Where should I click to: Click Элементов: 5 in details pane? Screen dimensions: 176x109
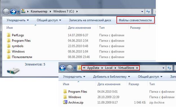pyautogui.click(x=35, y=64)
